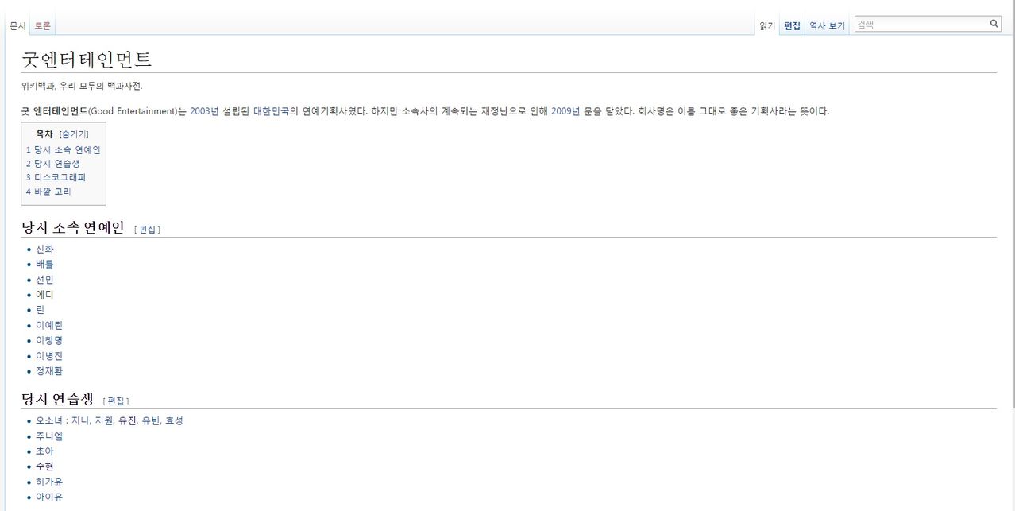Select the 읽기 tab
1015x511 pixels.
pyautogui.click(x=767, y=26)
